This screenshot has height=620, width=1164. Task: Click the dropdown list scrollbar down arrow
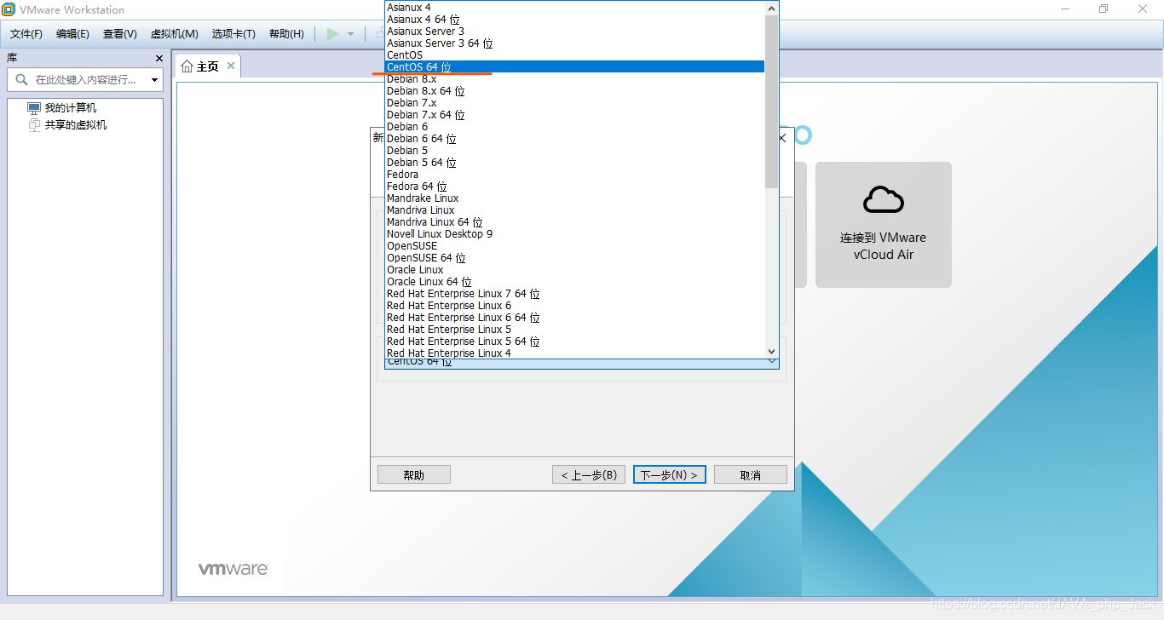772,351
